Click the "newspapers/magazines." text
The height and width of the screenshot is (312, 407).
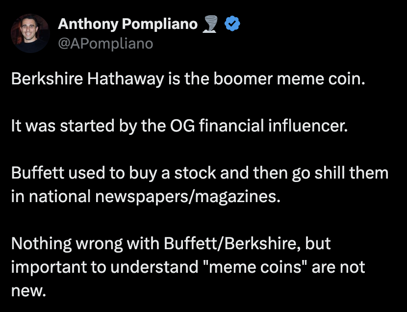(188, 197)
